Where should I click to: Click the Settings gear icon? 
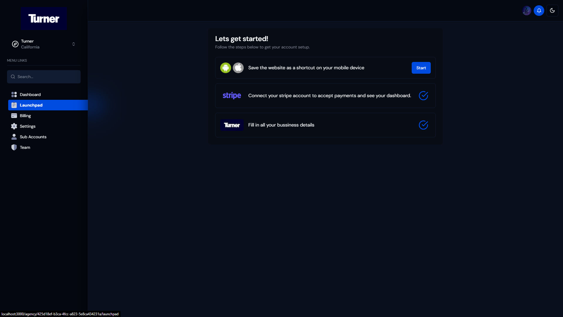pos(14,126)
